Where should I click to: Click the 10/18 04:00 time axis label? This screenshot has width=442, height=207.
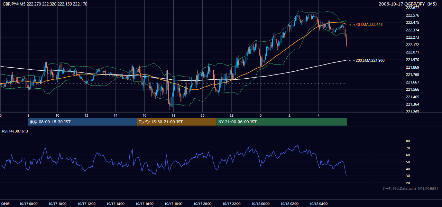point(319,204)
